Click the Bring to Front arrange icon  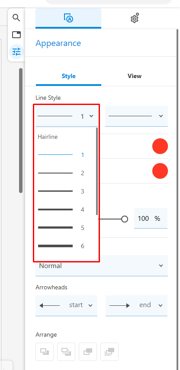pos(109,352)
